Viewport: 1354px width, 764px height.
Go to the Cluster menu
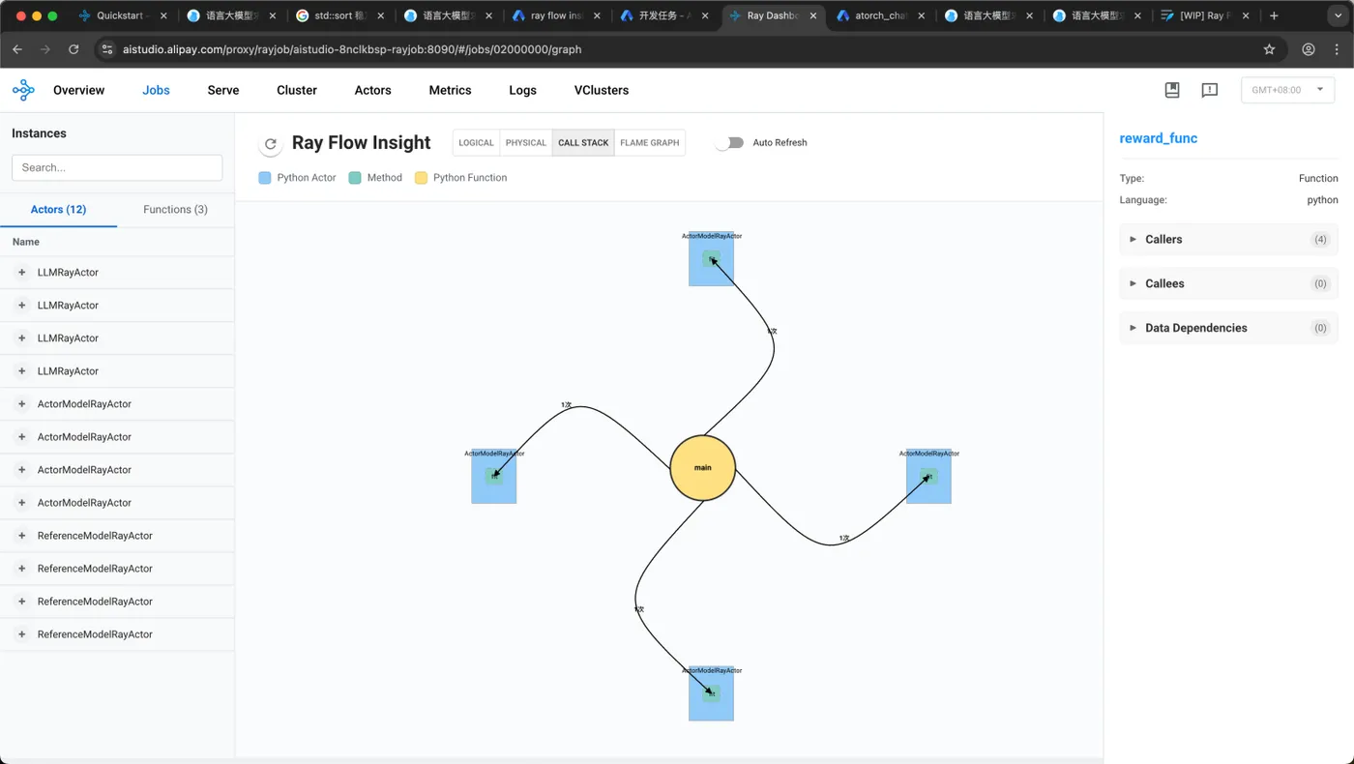click(297, 90)
